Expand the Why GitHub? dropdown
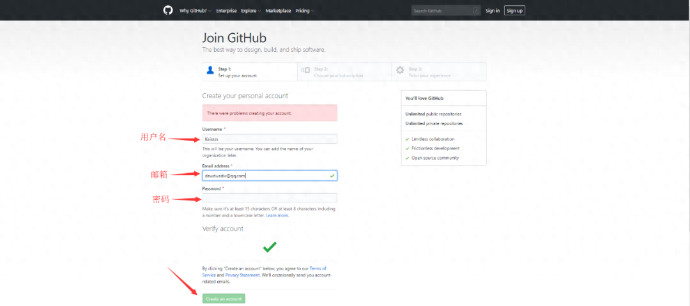This screenshot has height=306, width=690. coord(195,11)
